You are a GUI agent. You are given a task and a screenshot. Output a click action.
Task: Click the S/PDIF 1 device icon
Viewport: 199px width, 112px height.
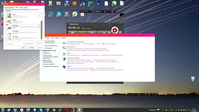(9, 21)
